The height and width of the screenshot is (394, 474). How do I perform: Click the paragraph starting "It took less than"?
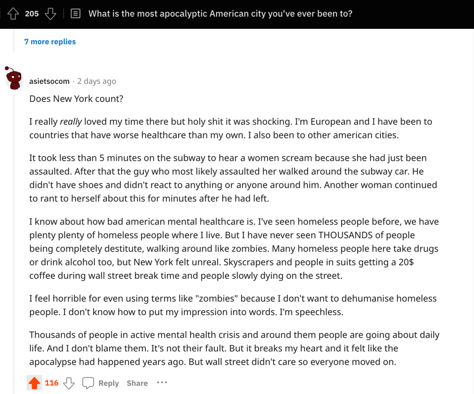coord(233,178)
